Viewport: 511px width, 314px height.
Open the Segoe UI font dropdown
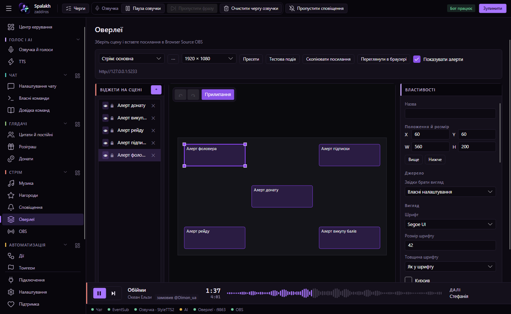[x=450, y=224]
